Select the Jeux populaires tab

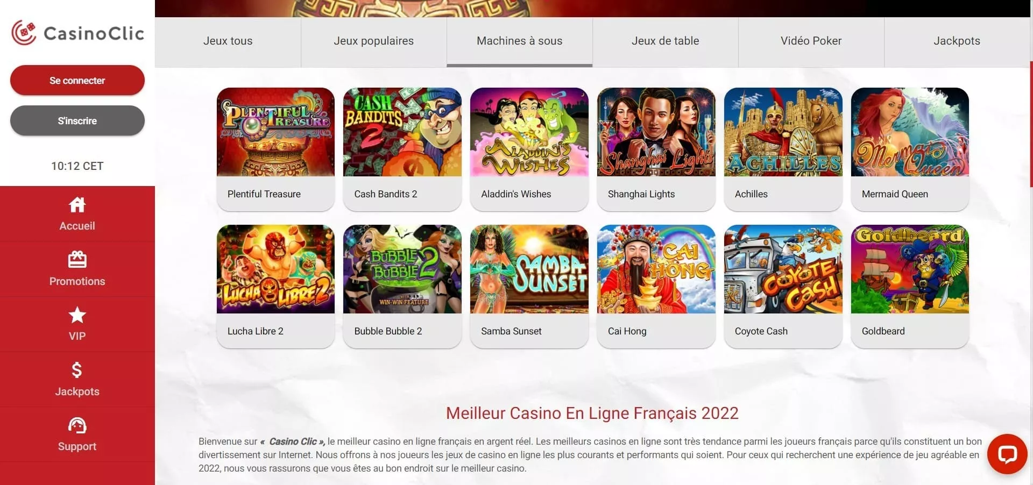(x=374, y=41)
